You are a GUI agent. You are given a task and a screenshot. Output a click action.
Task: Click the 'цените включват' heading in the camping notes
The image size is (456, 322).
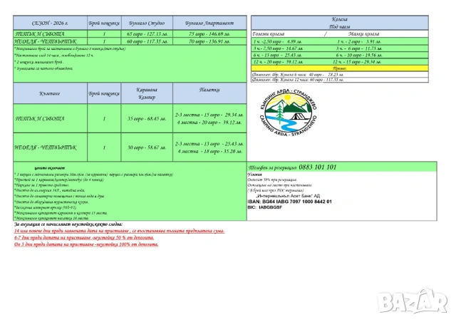[x=49, y=168]
